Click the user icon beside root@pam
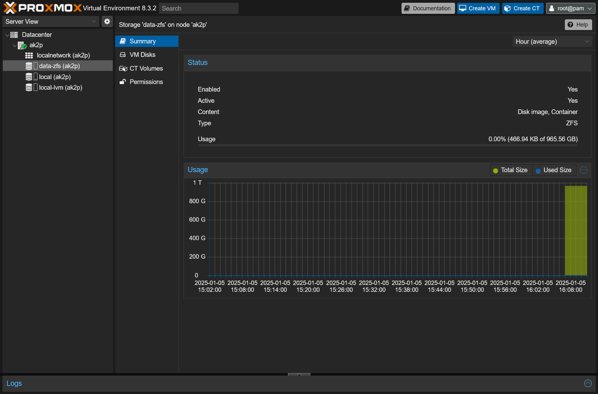 552,8
